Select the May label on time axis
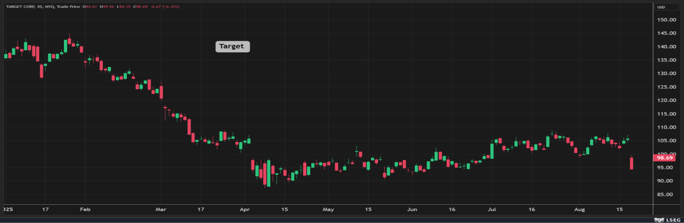This screenshot has width=684, height=223. point(328,209)
